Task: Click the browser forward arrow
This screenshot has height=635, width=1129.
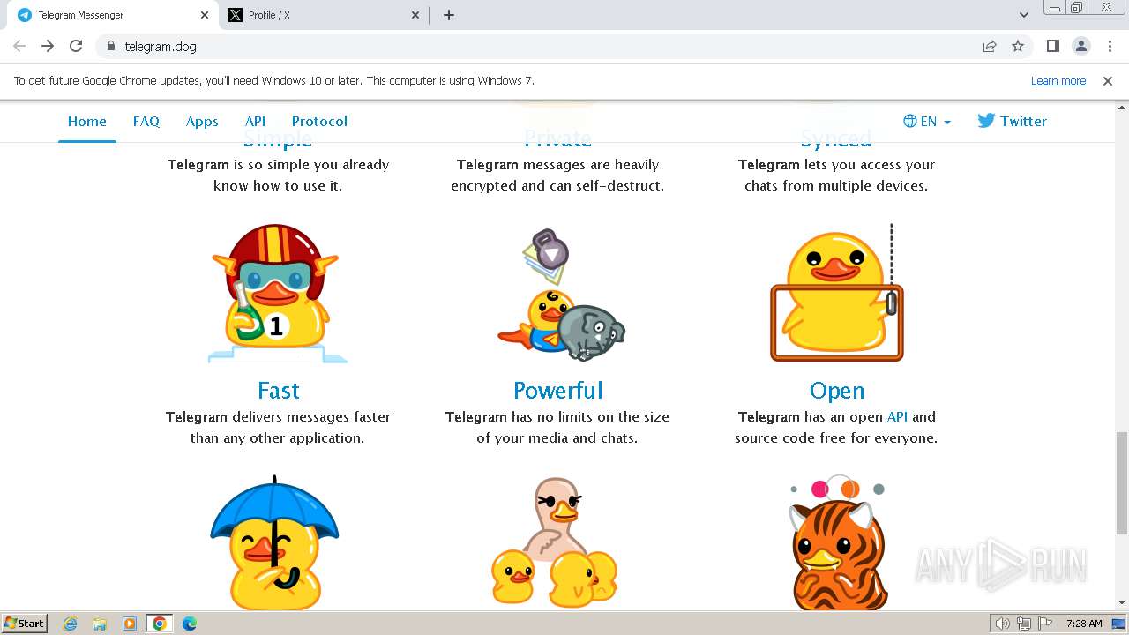Action: click(48, 46)
